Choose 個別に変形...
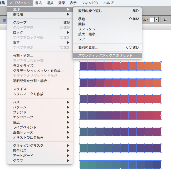This screenshot has height=177, width=171. 107,47
